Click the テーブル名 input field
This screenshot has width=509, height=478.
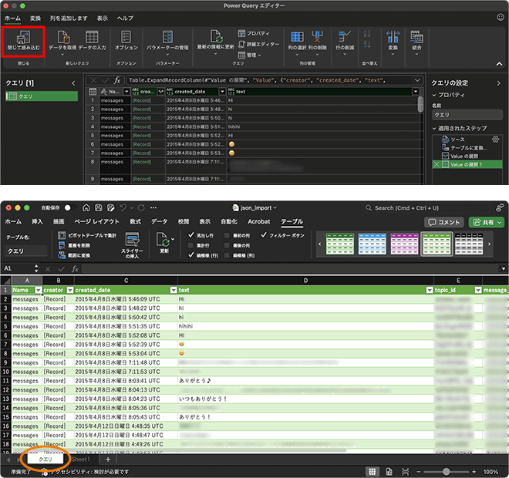26,251
